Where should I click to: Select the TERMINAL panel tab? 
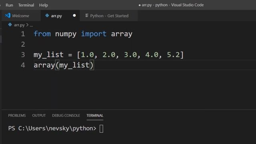tap(95, 116)
